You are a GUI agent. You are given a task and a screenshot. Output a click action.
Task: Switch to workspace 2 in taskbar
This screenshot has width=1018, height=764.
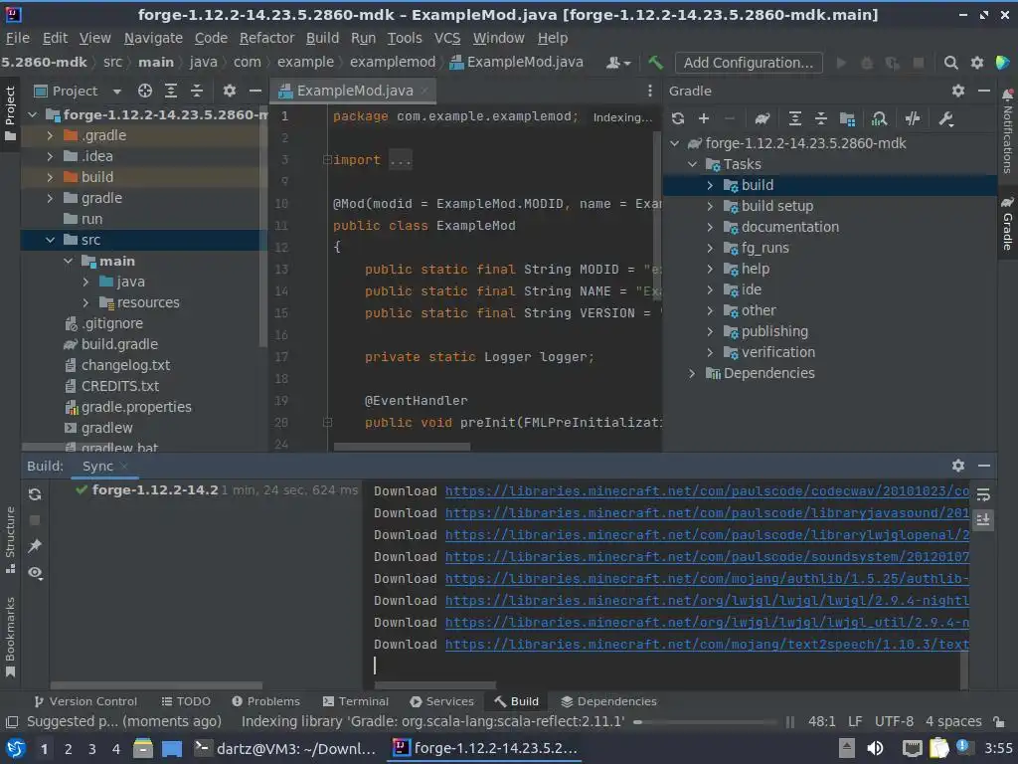pyautogui.click(x=68, y=749)
